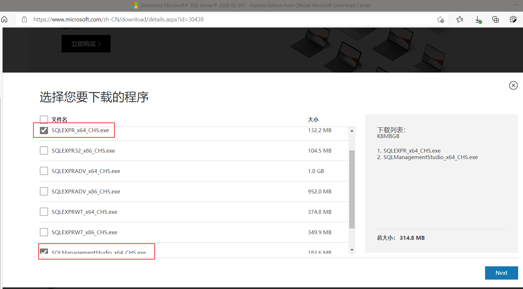This screenshot has height=289, width=523.
Task: Click the 374.8 MB size value
Action: [320, 212]
